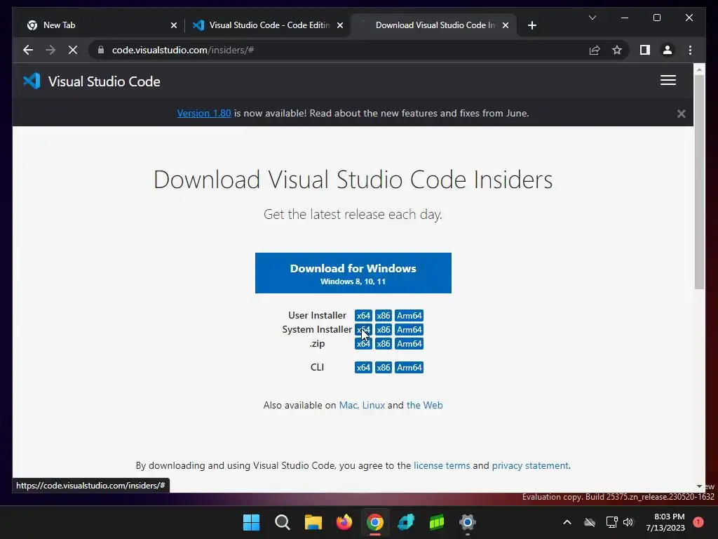Click the browser forward arrow

click(x=50, y=50)
